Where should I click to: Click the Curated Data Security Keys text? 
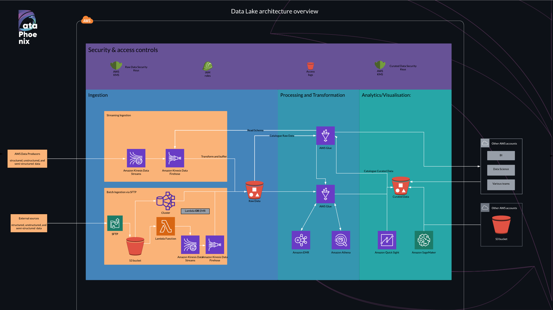pos(403,68)
